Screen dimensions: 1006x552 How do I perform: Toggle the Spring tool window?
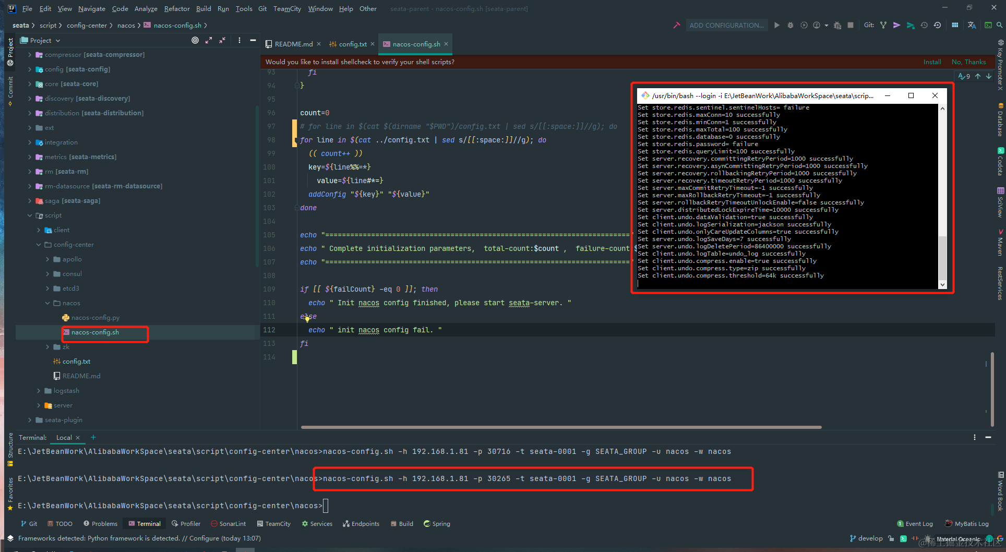tap(437, 524)
